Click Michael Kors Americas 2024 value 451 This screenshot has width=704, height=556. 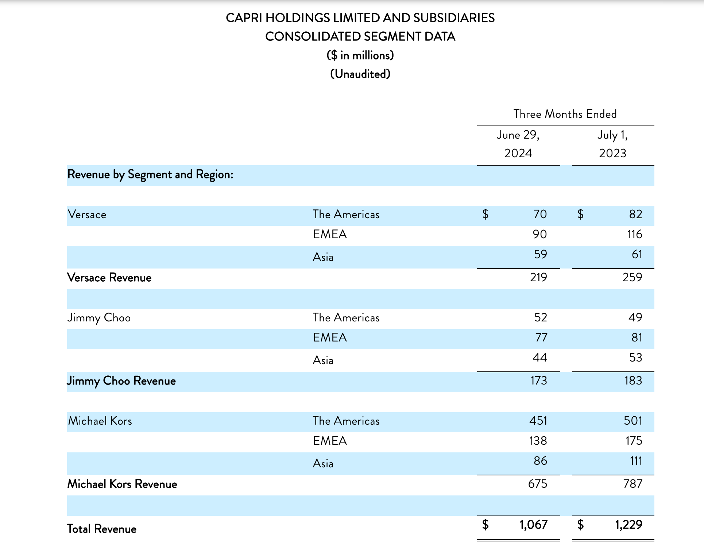coord(538,421)
